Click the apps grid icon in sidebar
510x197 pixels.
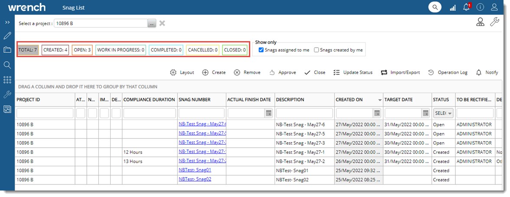click(7, 80)
